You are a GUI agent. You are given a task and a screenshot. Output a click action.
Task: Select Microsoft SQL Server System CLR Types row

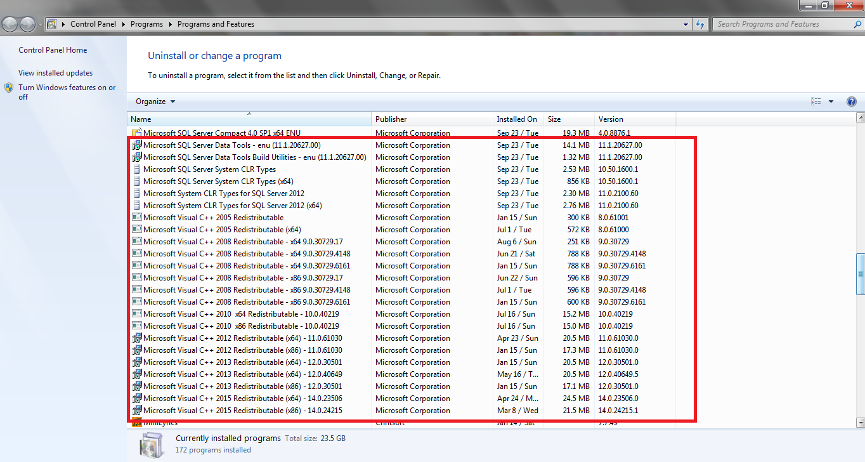401,169
